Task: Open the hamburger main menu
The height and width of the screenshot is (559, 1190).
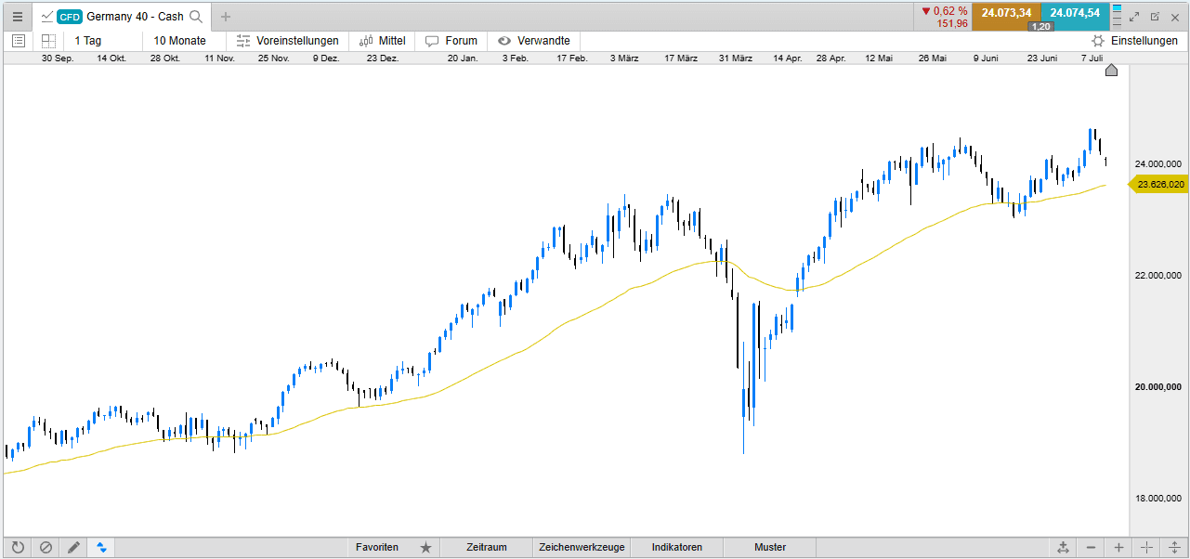Action: 17,17
